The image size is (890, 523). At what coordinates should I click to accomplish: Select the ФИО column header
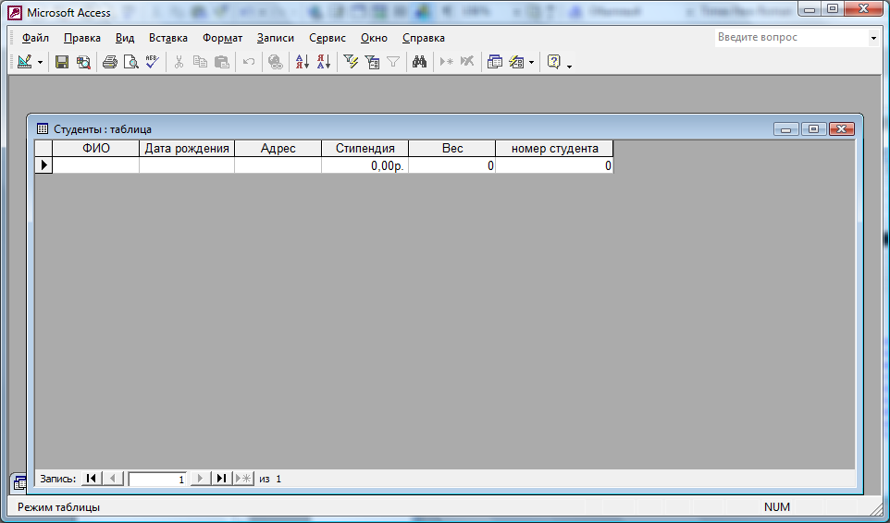coord(96,149)
